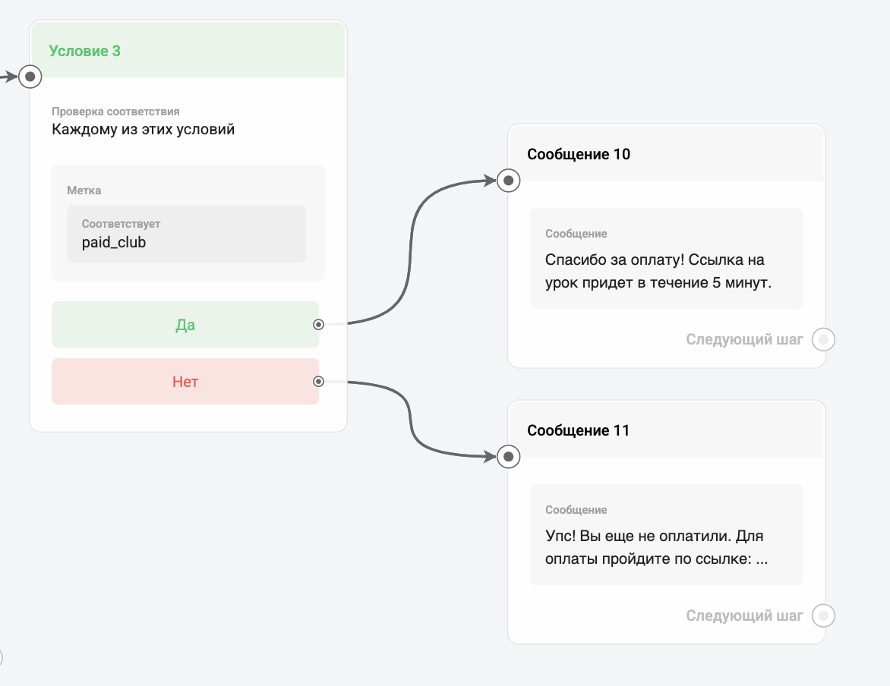Screen dimensions: 890x686
Task: Click the paid_club tag condition field
Action: tap(186, 234)
